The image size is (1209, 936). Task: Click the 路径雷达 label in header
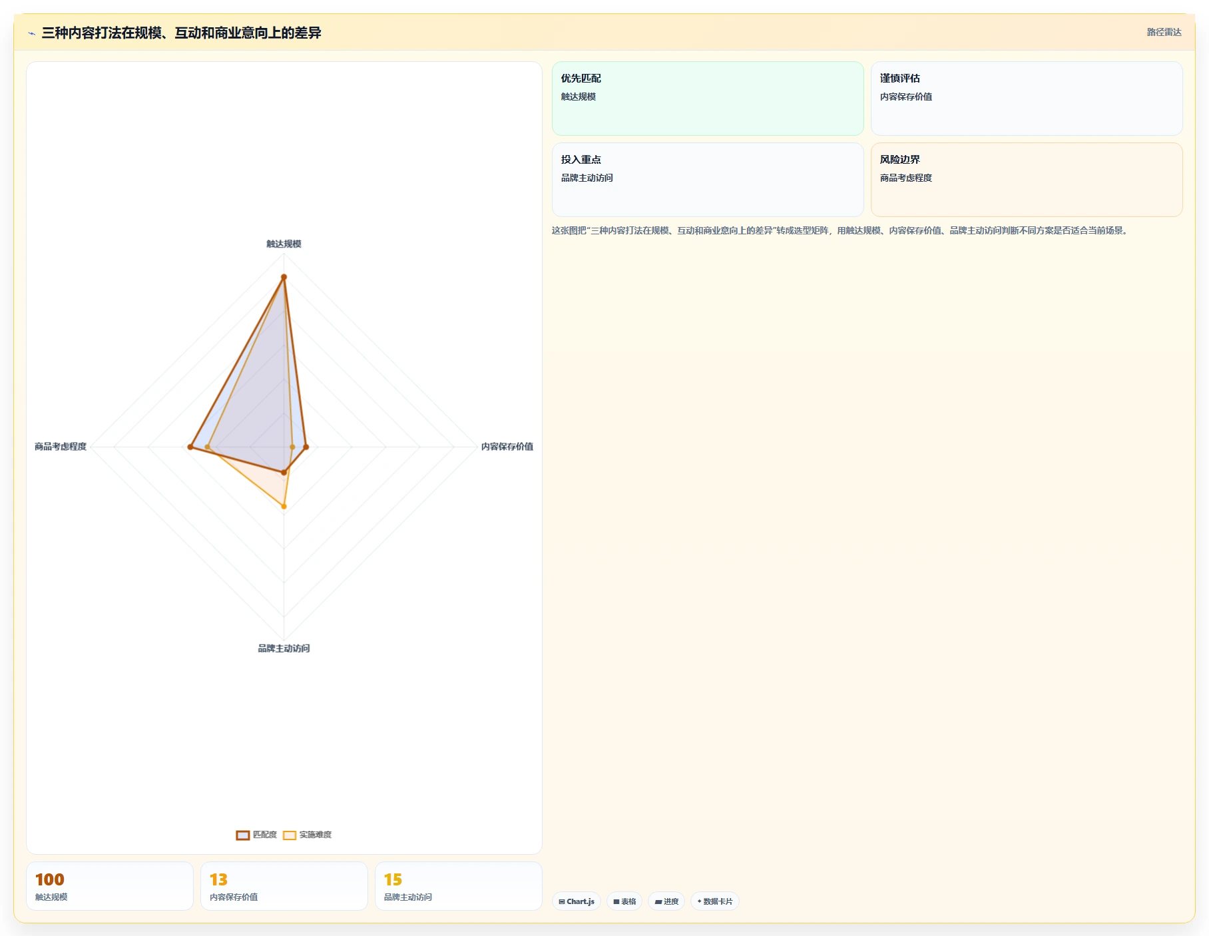click(x=1164, y=33)
